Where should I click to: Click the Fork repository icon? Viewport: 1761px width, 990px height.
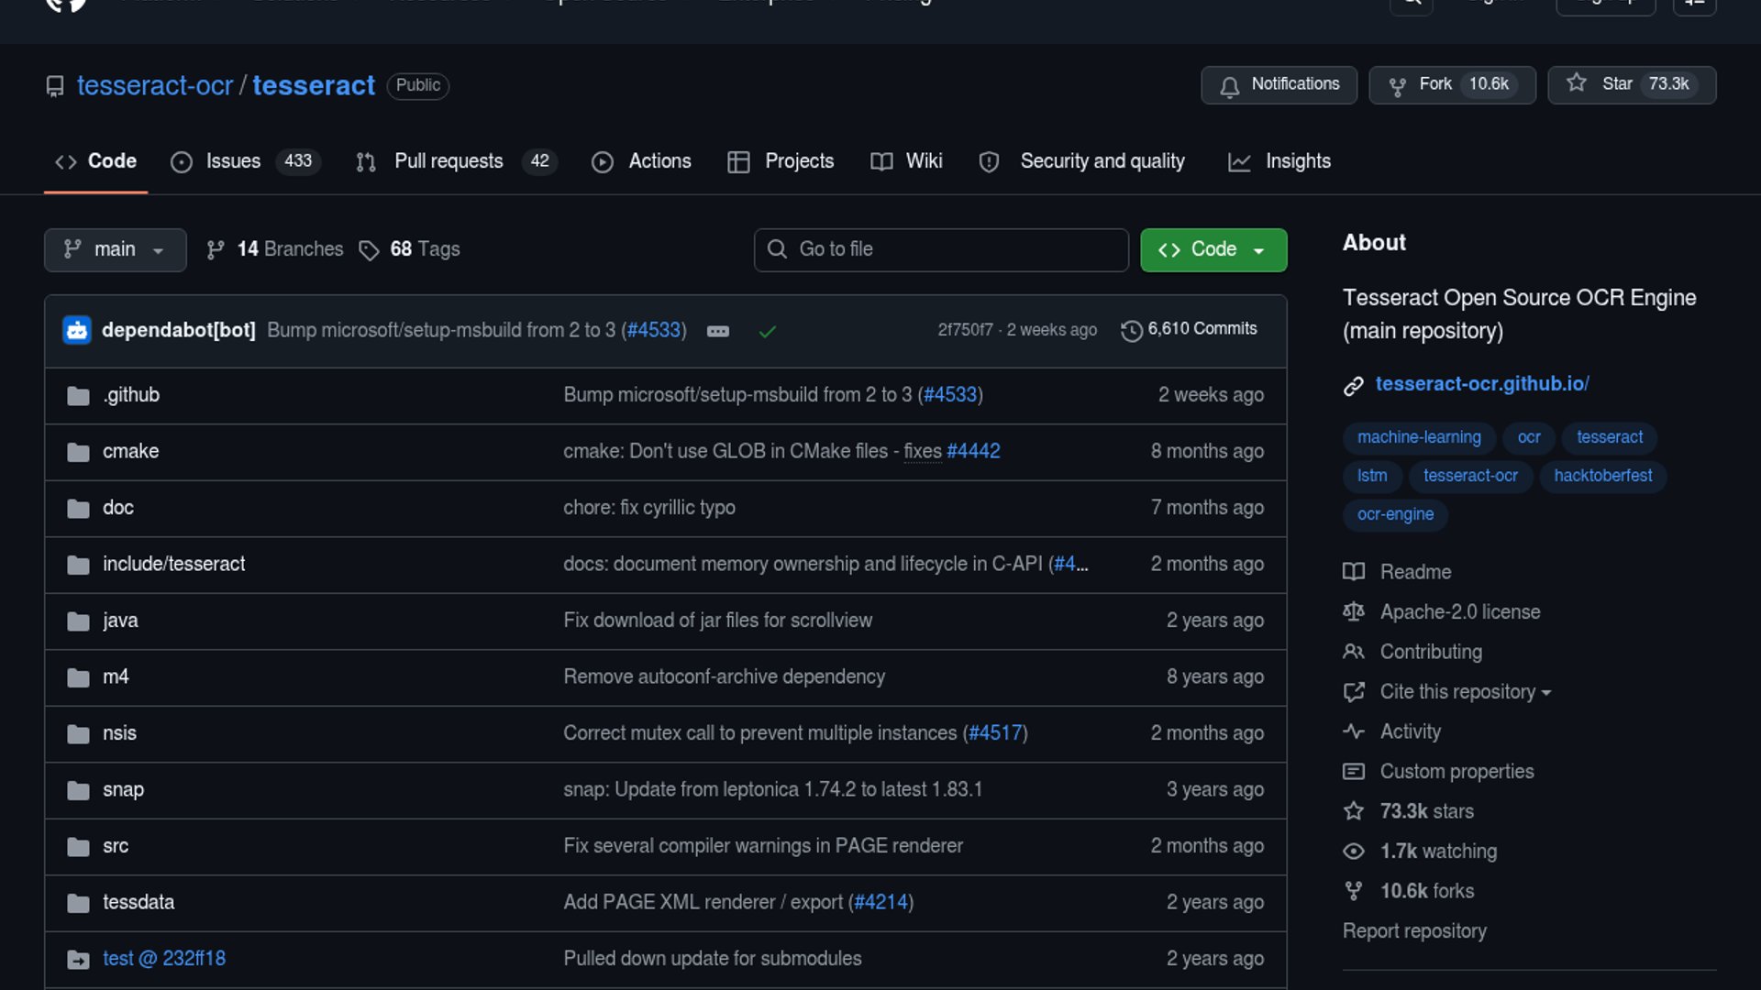click(1398, 85)
